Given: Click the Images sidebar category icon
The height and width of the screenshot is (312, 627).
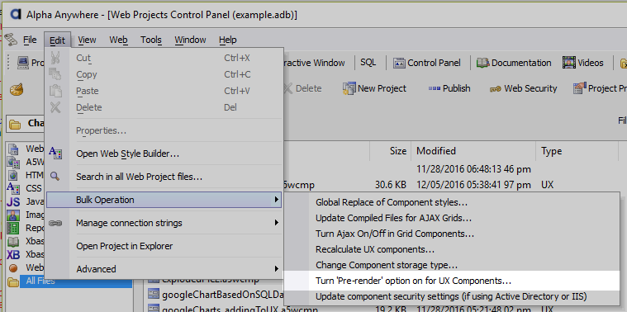Looking at the screenshot, I should pos(13,215).
